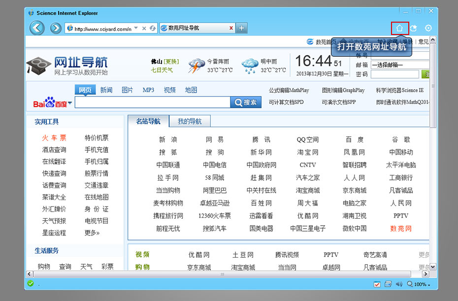Click the Science Internet Explorer title icon
The height and width of the screenshot is (301, 458).
(31, 13)
